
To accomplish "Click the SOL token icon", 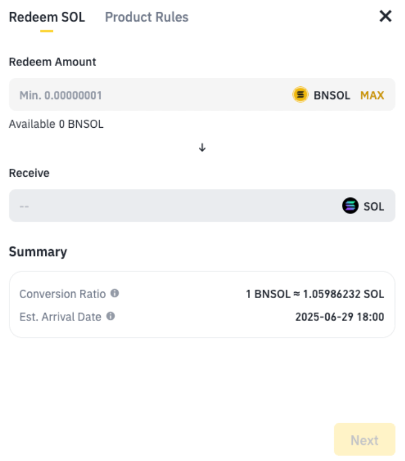I will (350, 205).
